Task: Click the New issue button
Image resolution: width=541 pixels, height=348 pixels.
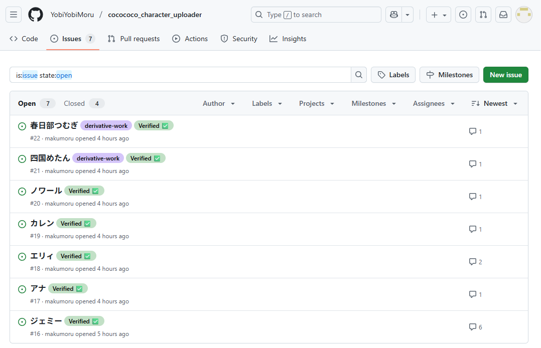Action: coord(505,75)
